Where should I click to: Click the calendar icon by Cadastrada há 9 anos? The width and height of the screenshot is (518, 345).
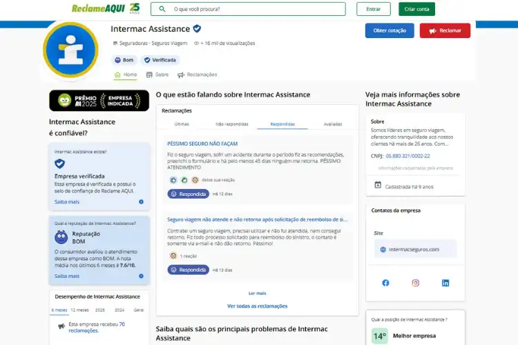click(x=378, y=185)
